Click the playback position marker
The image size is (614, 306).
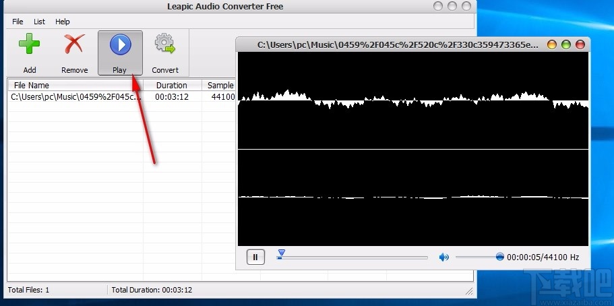click(281, 252)
